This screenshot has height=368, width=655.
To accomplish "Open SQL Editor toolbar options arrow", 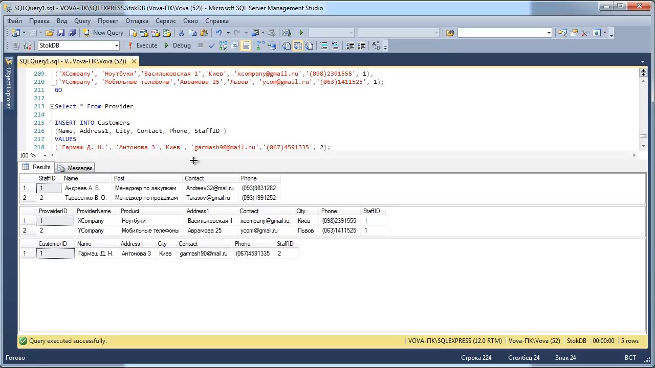I will pyautogui.click(x=385, y=47).
